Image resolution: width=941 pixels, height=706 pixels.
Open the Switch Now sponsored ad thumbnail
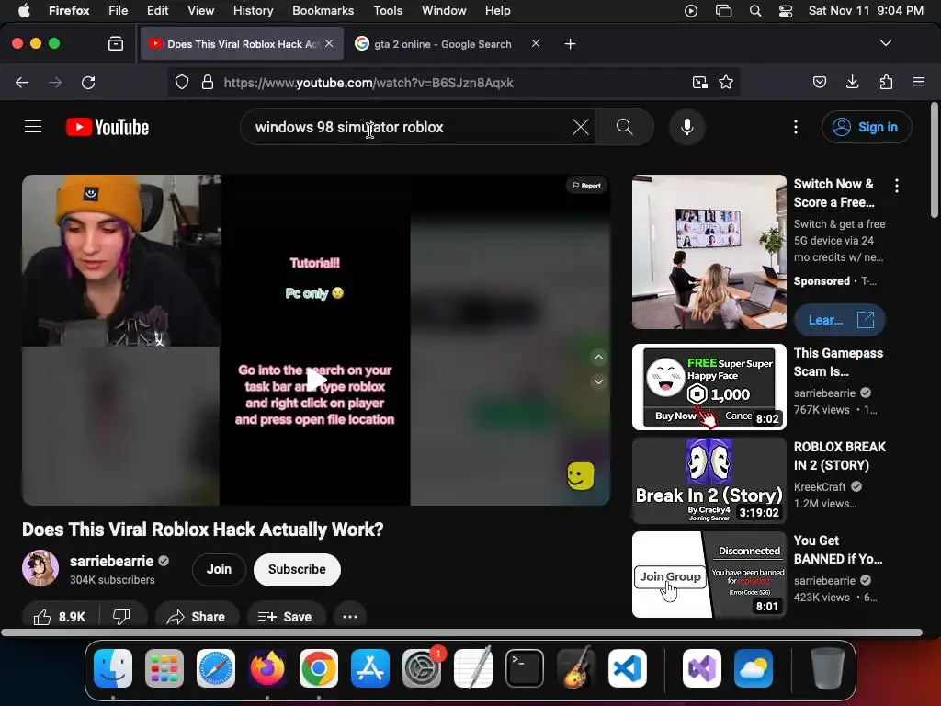coord(709,252)
